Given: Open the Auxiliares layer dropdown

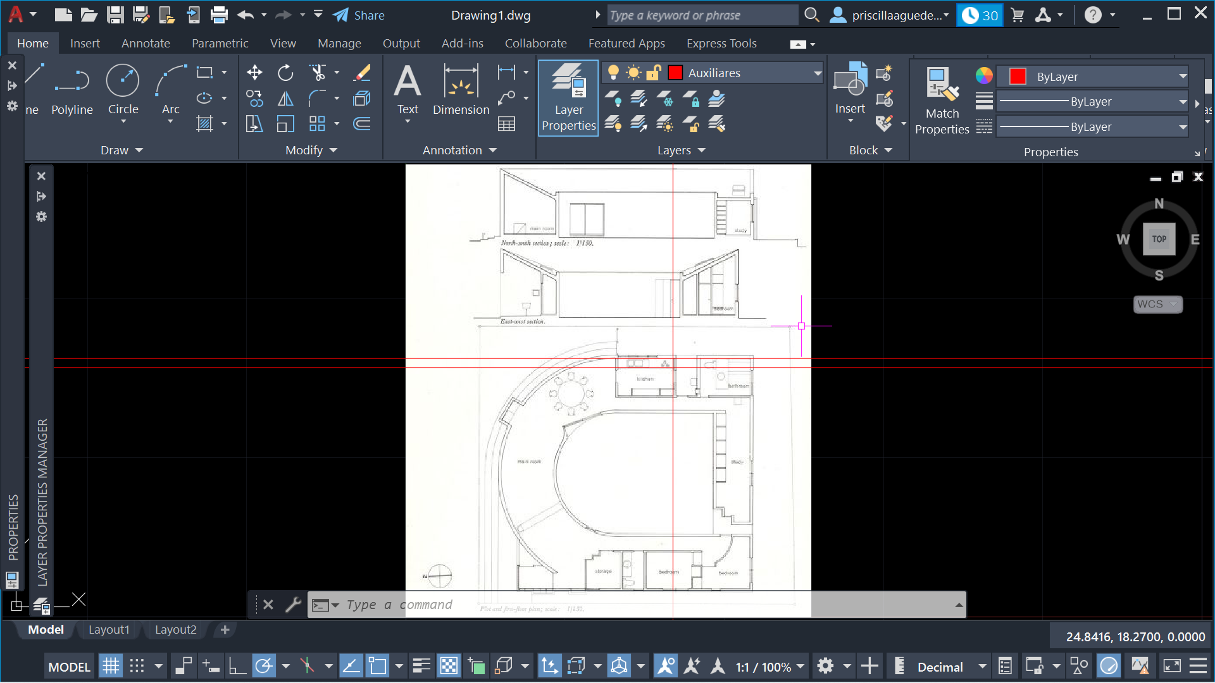Looking at the screenshot, I should click(817, 73).
